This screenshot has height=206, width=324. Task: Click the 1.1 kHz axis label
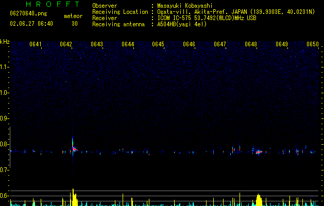(x=5, y=67)
